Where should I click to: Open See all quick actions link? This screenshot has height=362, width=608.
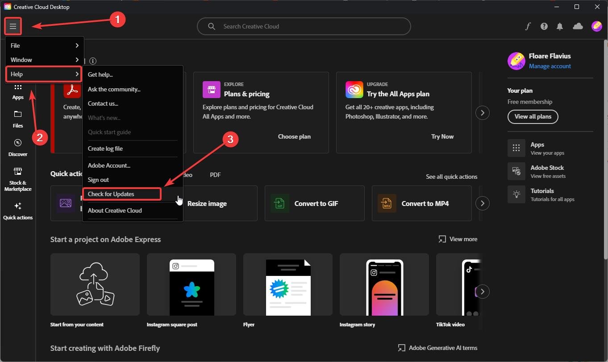point(451,177)
